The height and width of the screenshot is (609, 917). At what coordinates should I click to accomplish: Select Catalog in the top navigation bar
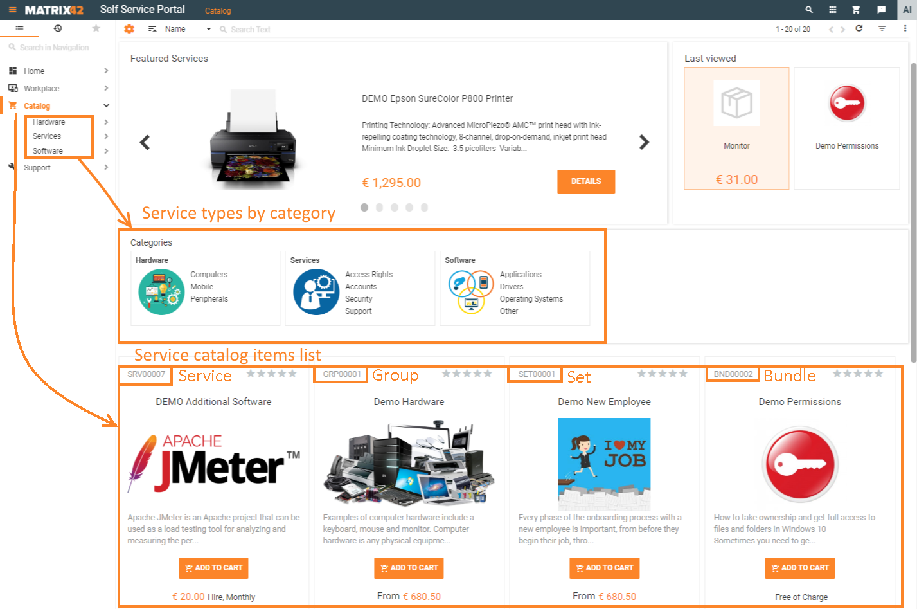[217, 10]
